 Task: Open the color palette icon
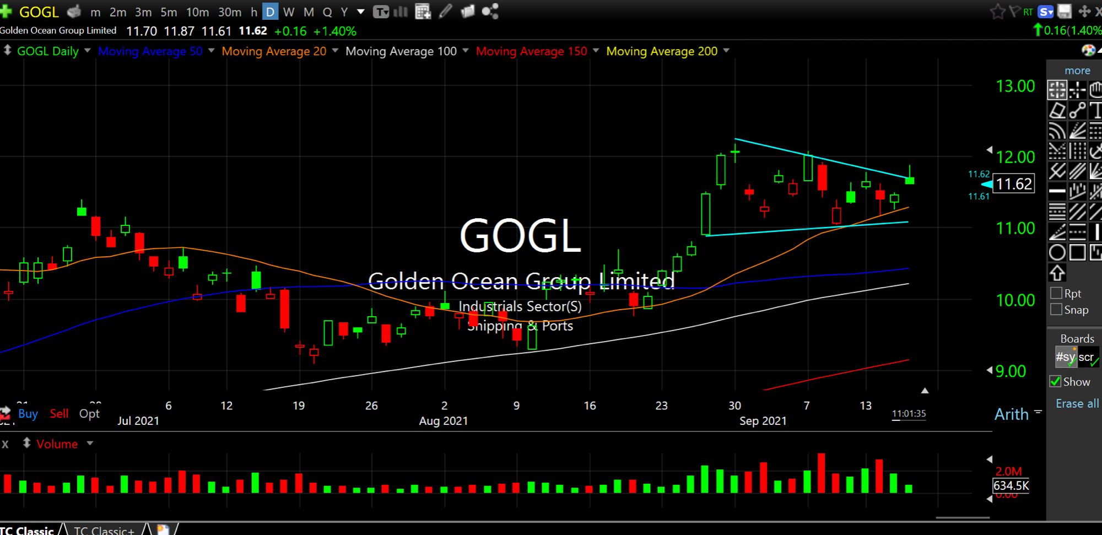click(x=1088, y=51)
